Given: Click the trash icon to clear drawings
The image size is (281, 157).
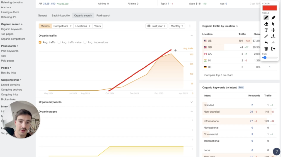Looking at the screenshot, I should coord(266,49).
